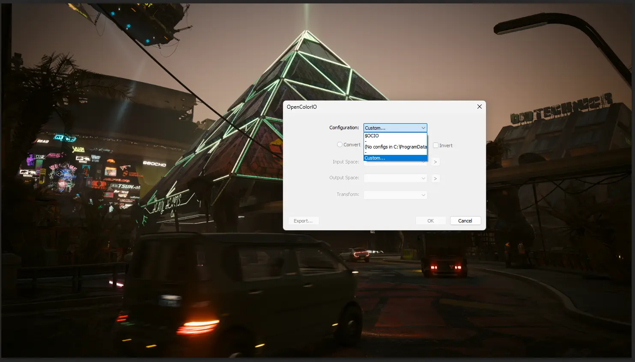
Task: Tick the Invert checkbox
Action: (x=435, y=145)
